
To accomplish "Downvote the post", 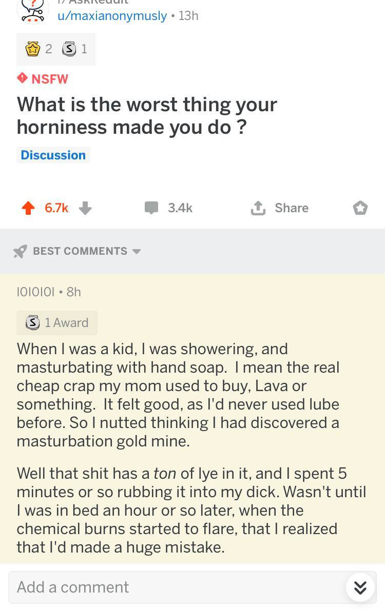I will pos(85,208).
